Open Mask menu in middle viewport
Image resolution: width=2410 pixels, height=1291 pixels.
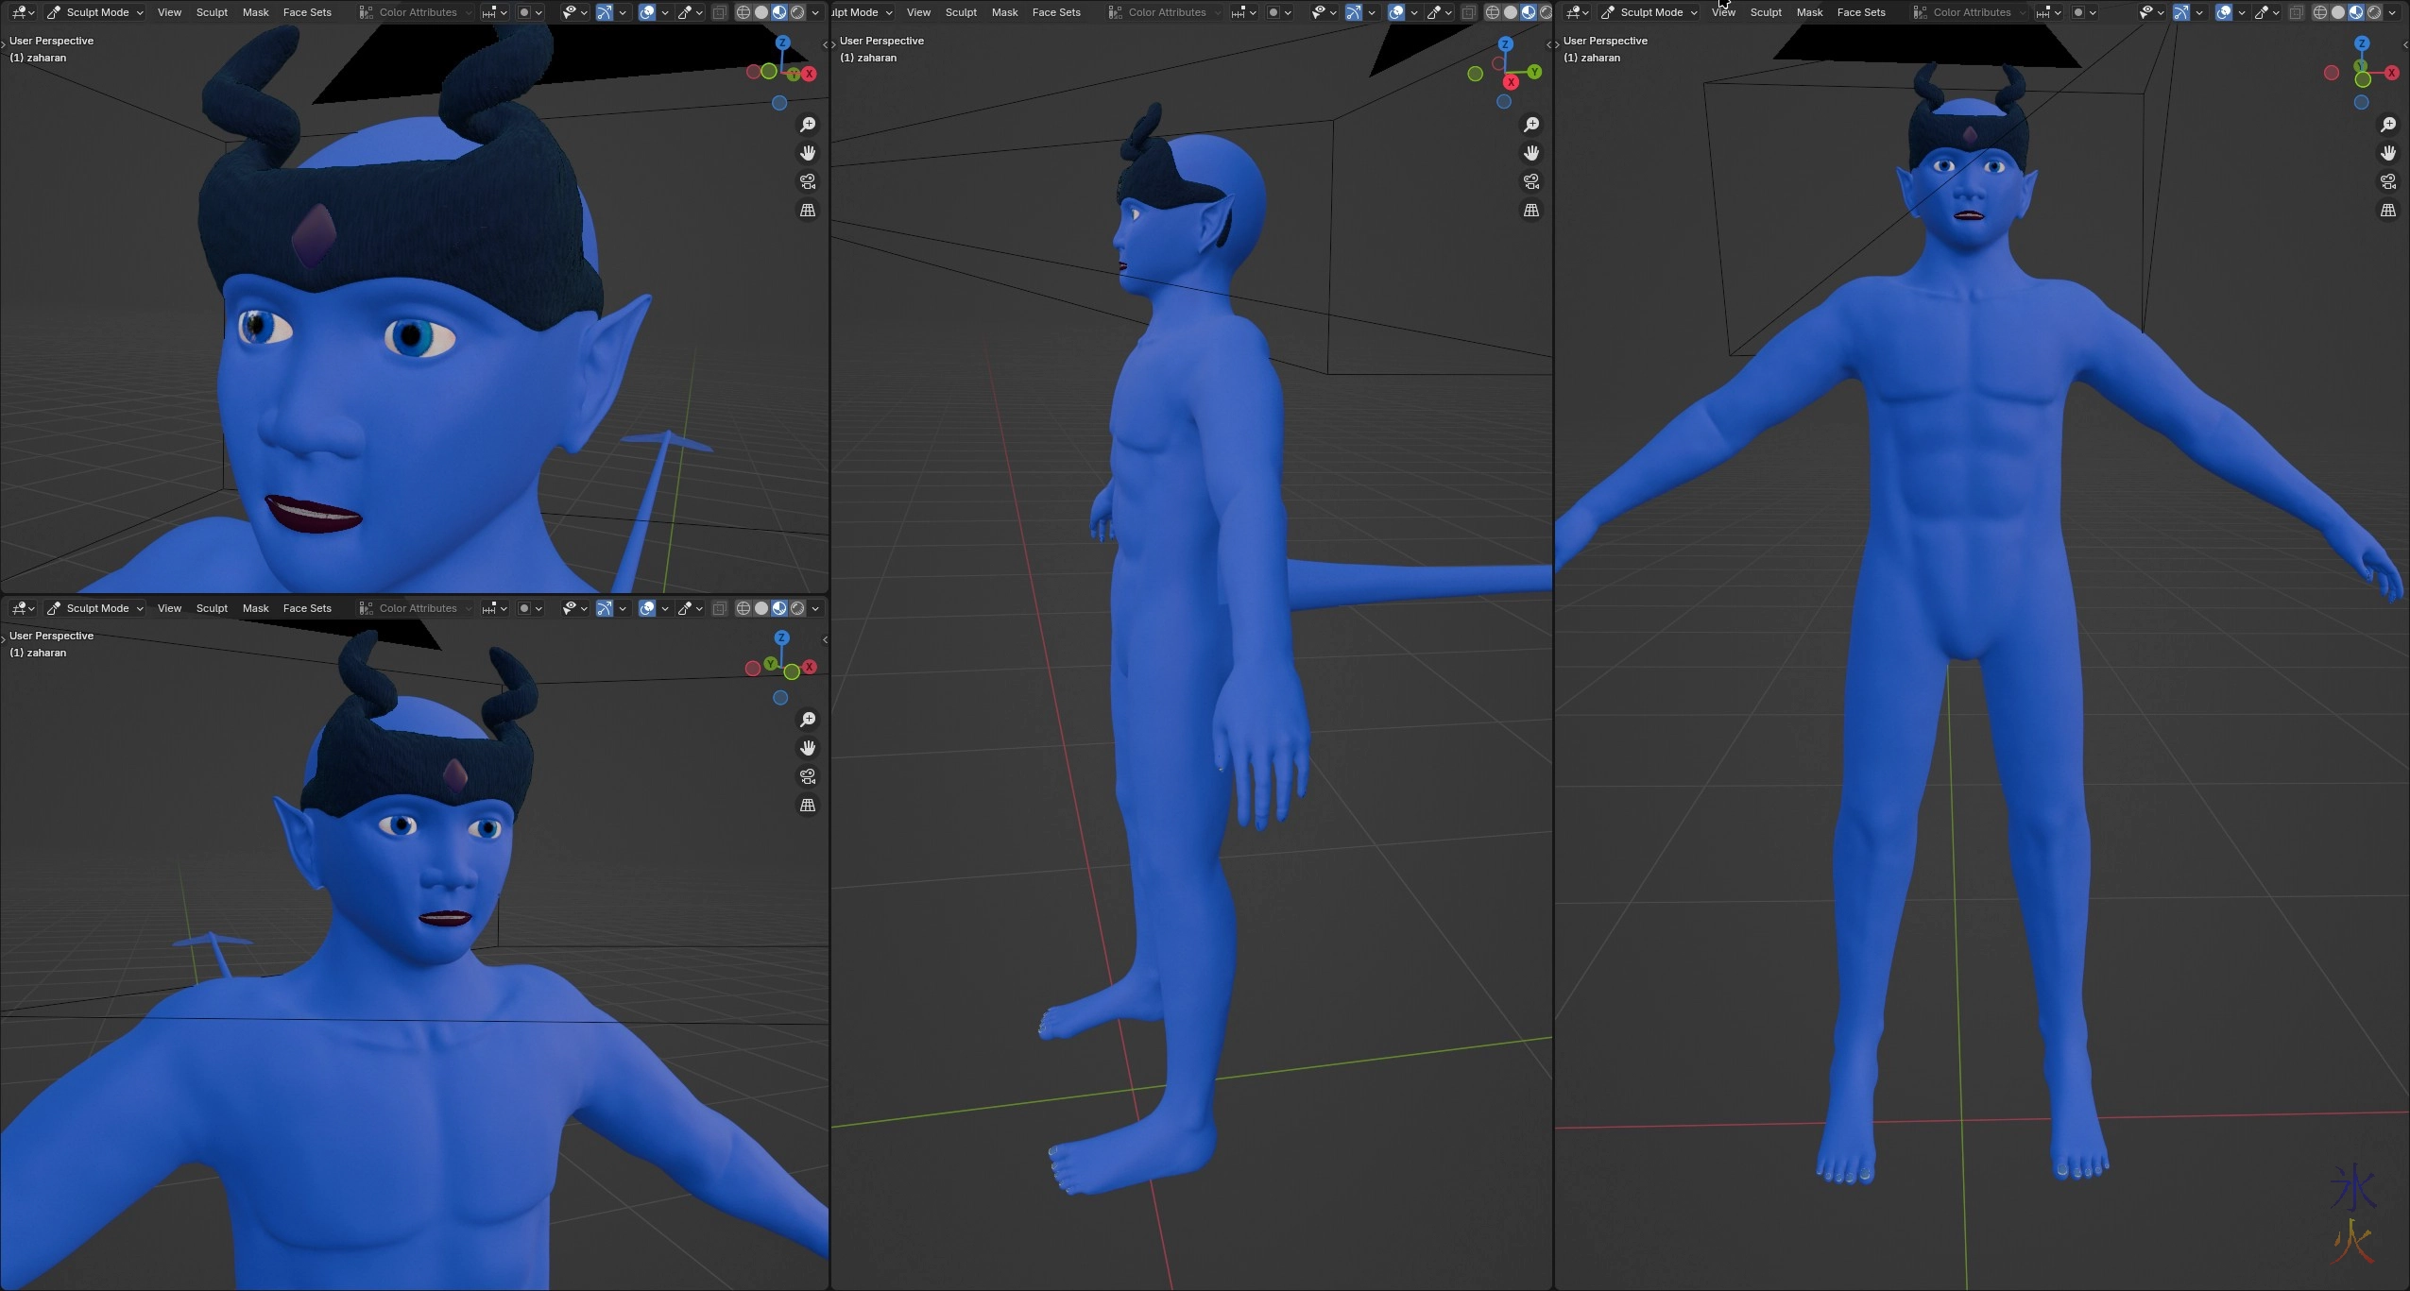click(1004, 12)
